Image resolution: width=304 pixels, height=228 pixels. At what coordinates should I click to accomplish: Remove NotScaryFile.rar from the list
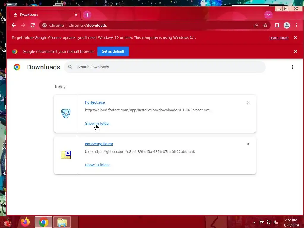[248, 144]
